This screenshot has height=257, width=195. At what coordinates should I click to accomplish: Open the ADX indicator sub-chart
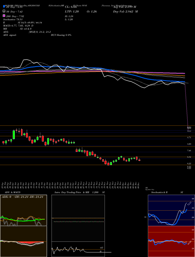(23, 210)
